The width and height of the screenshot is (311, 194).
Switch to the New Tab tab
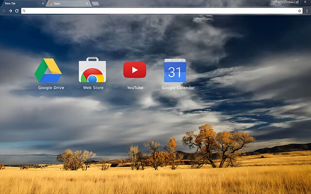point(23,3)
